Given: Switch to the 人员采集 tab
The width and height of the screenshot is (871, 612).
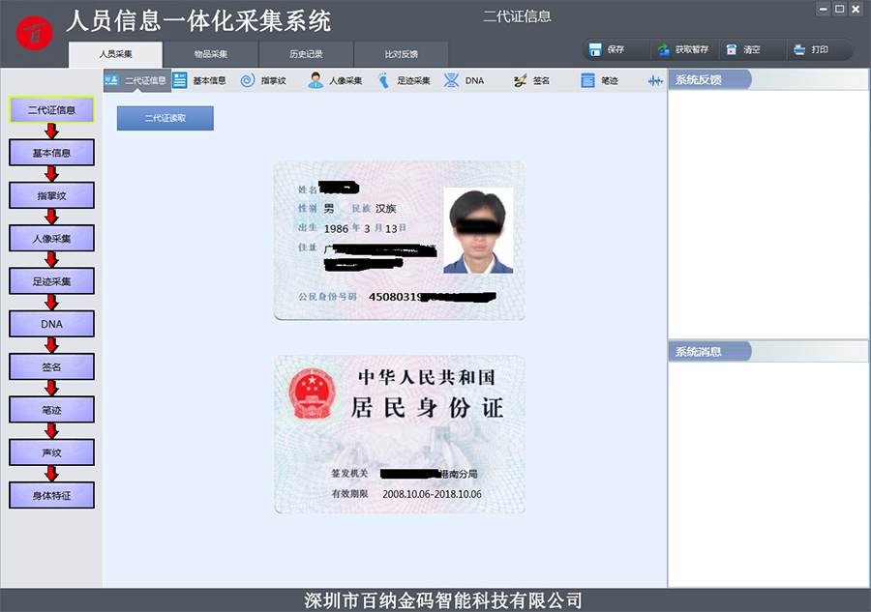Looking at the screenshot, I should pos(115,54).
